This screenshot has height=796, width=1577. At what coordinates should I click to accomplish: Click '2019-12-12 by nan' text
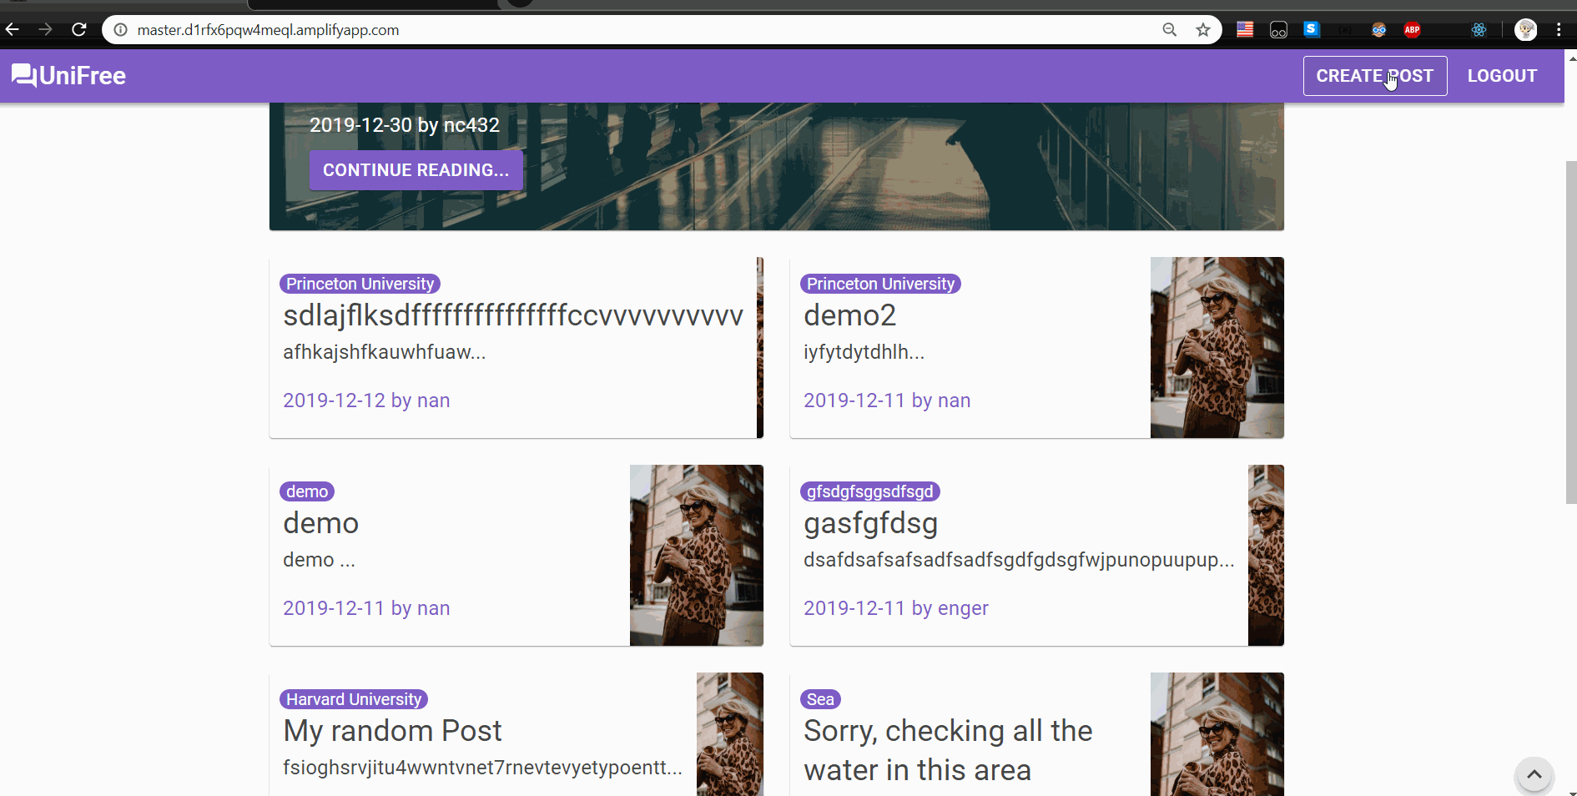coord(366,401)
